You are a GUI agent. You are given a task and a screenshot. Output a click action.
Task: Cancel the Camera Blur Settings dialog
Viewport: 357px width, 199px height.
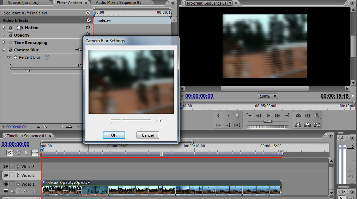tap(148, 135)
